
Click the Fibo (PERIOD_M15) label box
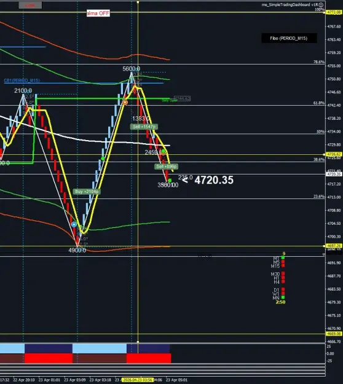click(289, 38)
